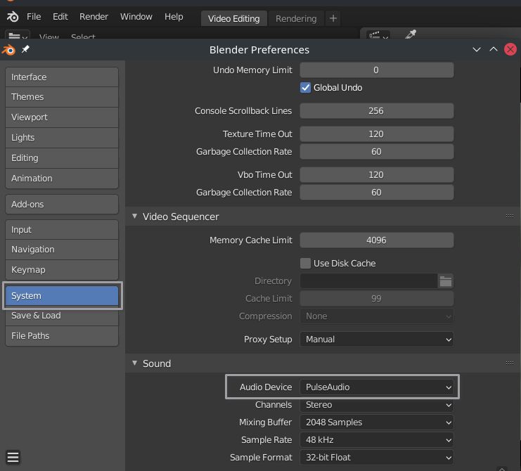Viewport: 521px width, 471px height.
Task: Toggle the Global Undo checkbox
Action: coord(305,88)
